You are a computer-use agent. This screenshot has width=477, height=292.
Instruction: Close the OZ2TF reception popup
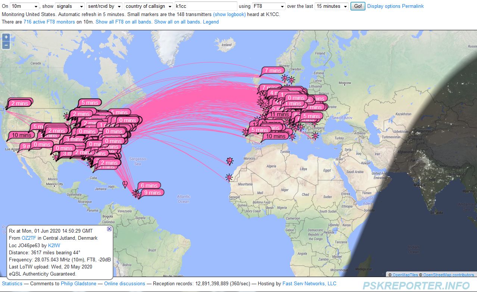pyautogui.click(x=109, y=229)
